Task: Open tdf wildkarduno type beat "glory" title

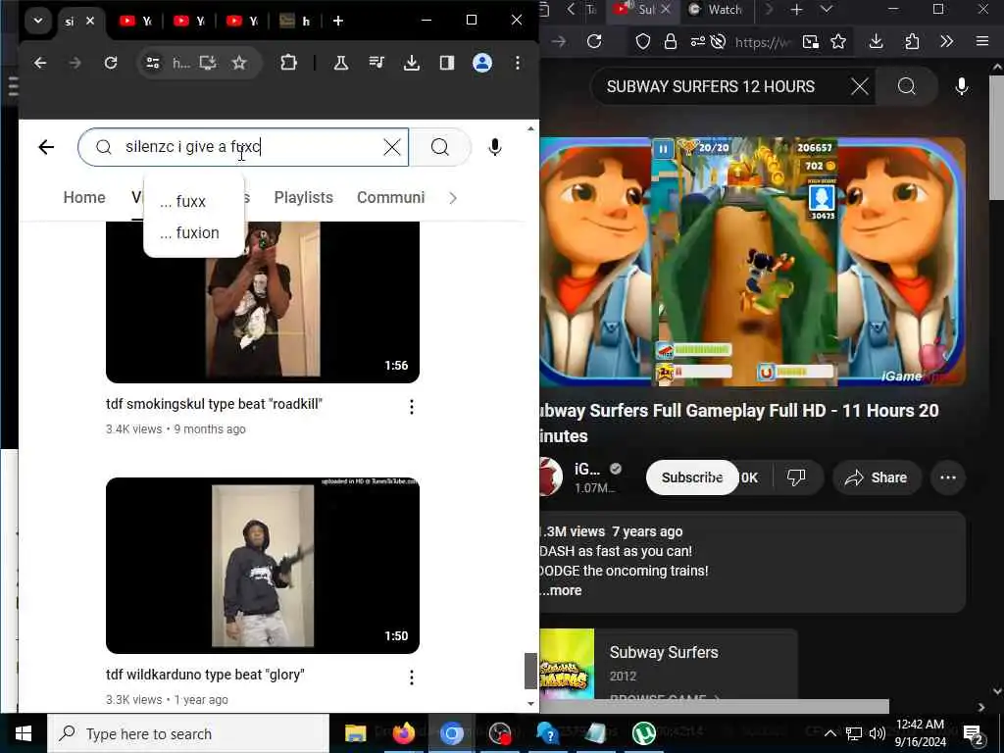Action: (205, 675)
